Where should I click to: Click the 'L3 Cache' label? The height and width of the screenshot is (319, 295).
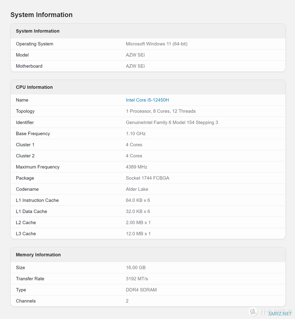tap(26, 234)
